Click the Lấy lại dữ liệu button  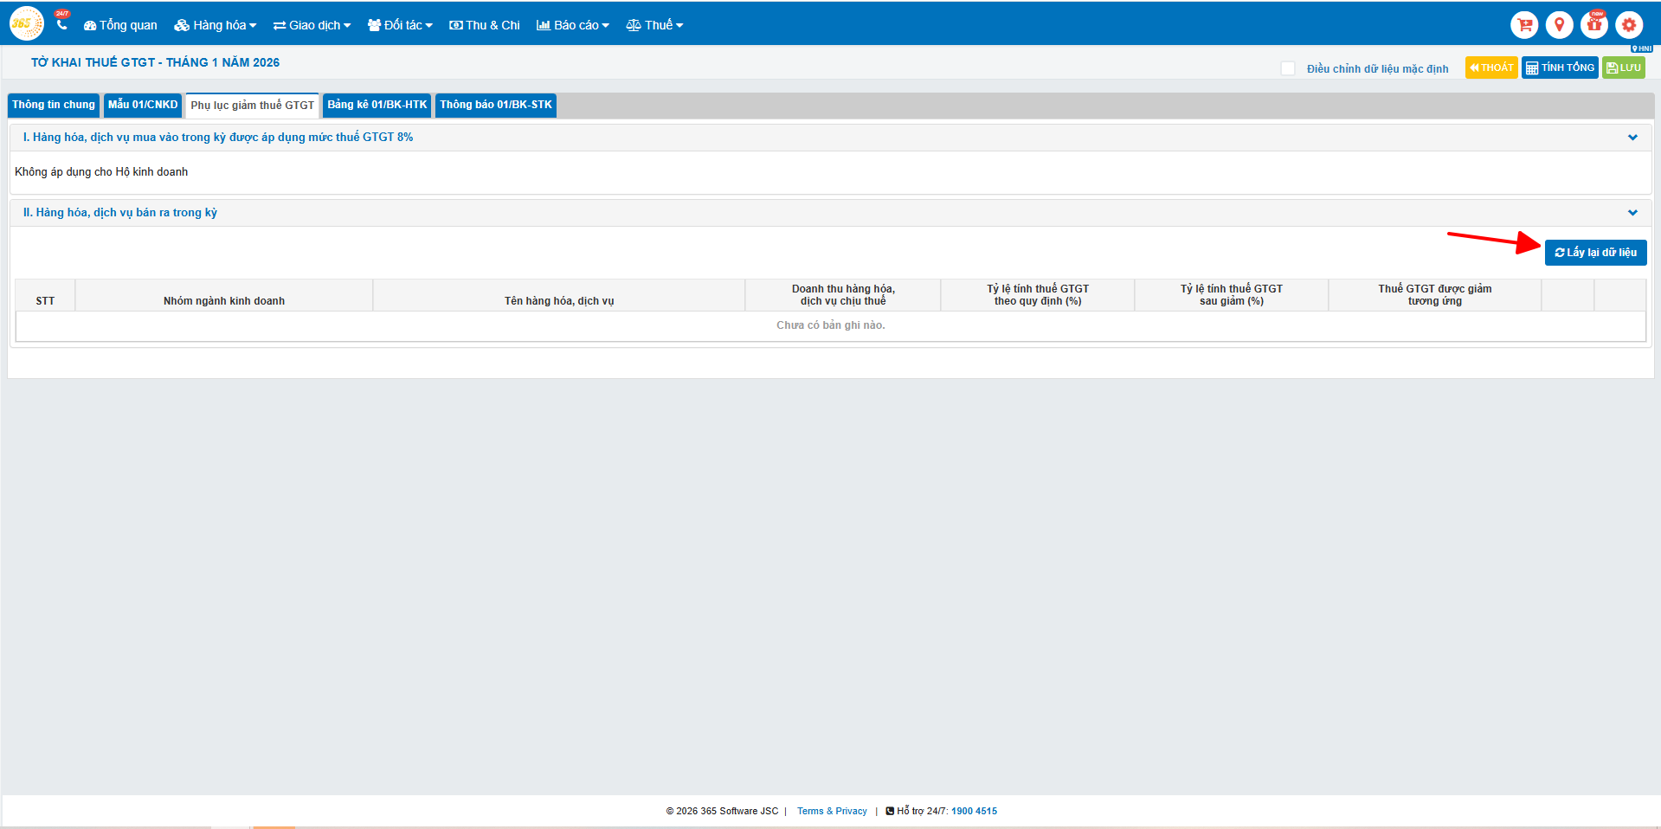pos(1595,253)
